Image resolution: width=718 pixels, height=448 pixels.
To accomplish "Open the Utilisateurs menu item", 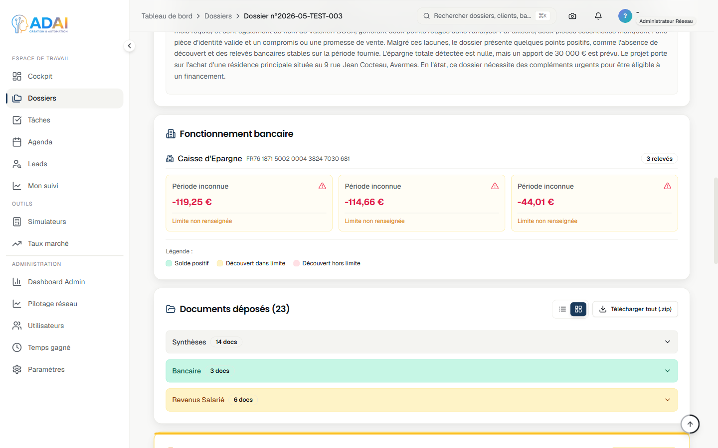I will 65,326.
